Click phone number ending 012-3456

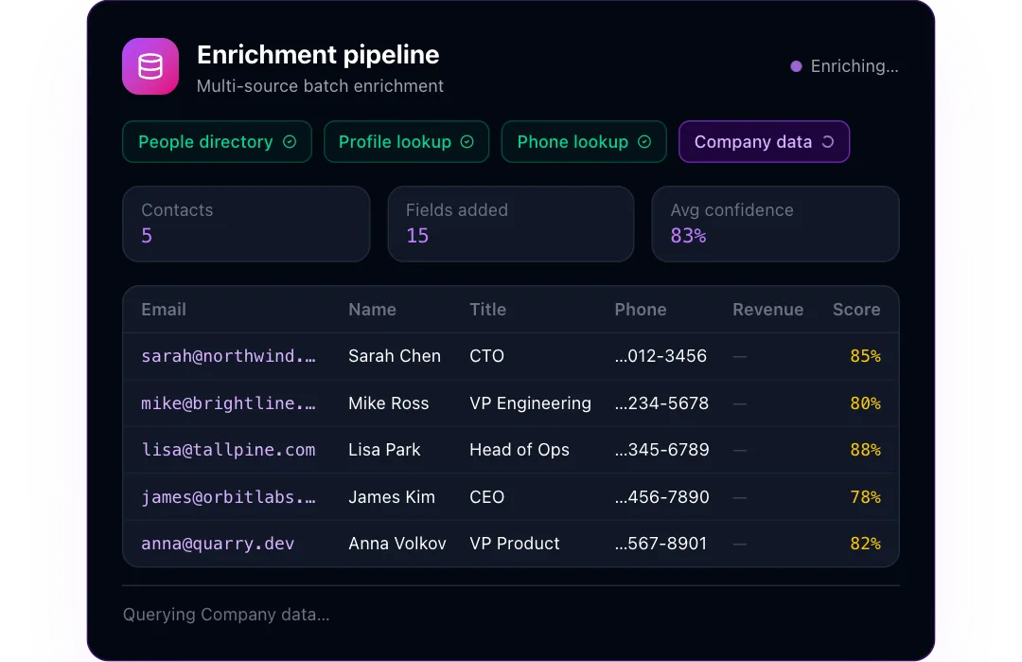tap(661, 356)
